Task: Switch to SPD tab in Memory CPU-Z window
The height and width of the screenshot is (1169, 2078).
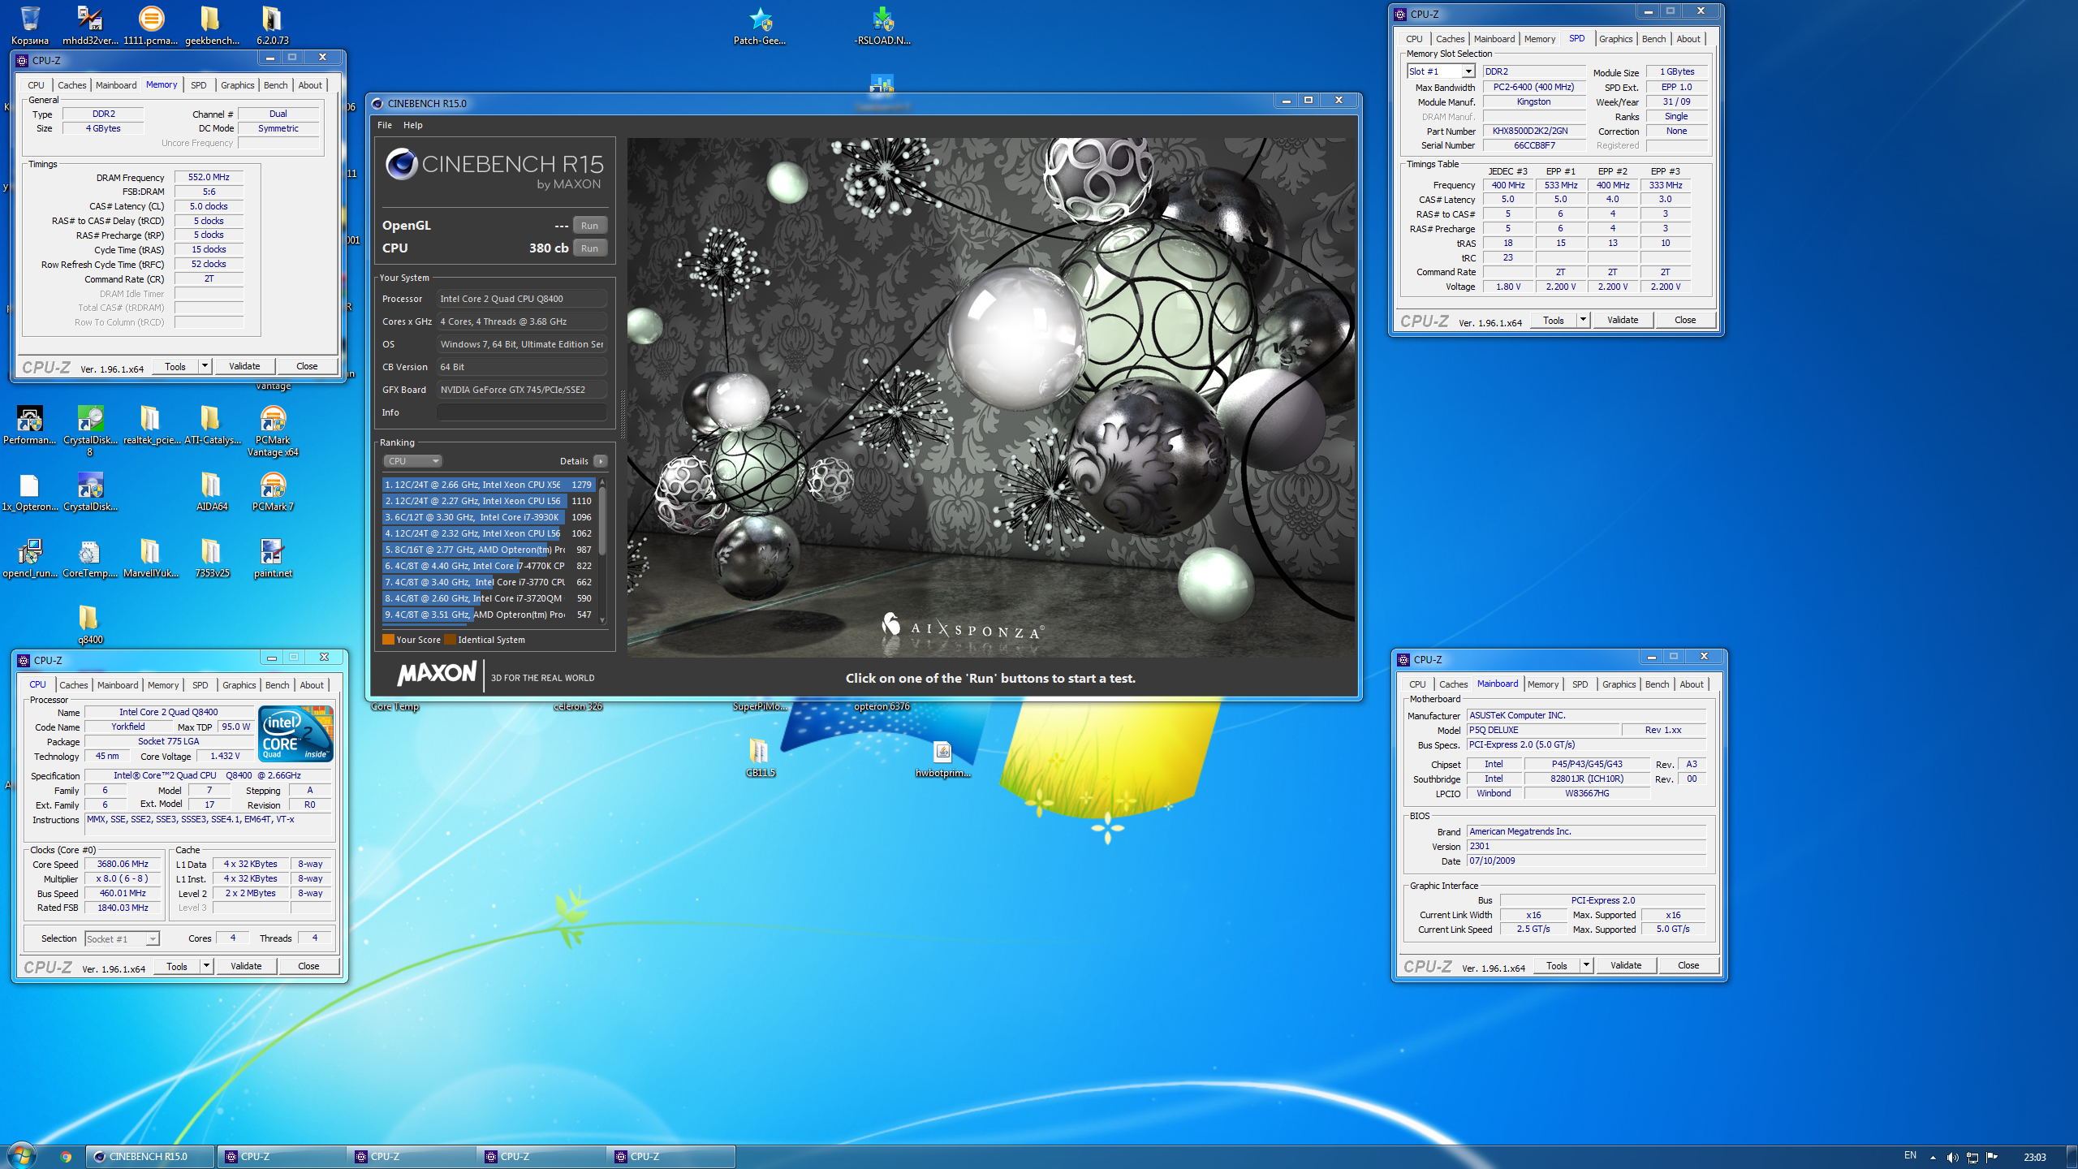Action: pyautogui.click(x=198, y=85)
